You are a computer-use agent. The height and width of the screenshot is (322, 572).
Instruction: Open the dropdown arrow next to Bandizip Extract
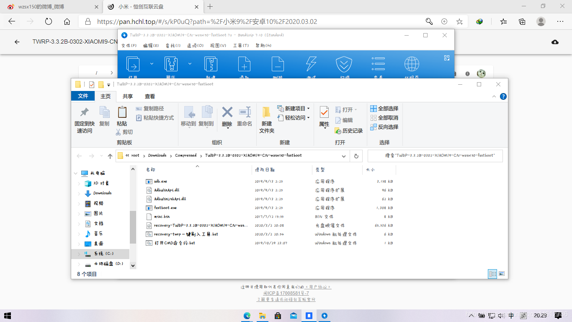click(x=190, y=64)
